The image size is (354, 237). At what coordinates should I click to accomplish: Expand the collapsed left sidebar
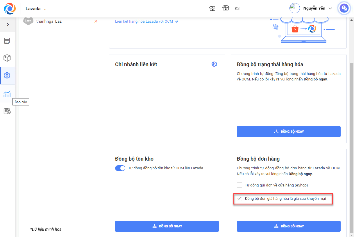8,25
